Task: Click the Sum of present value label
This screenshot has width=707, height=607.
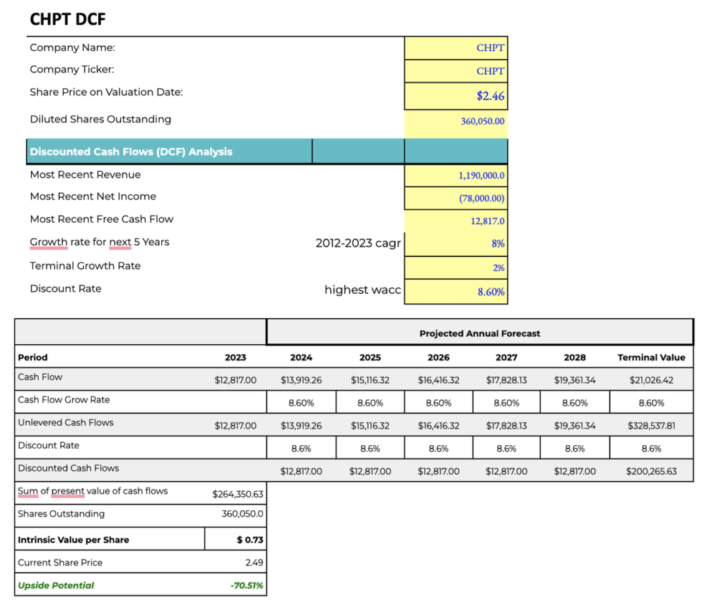Action: click(x=93, y=491)
